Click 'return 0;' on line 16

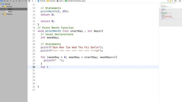point(47,21)
